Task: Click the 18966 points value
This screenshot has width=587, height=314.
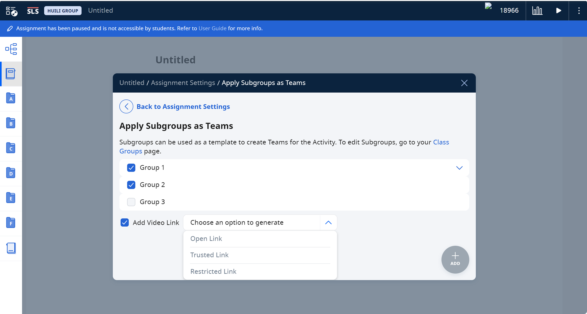Action: point(509,11)
